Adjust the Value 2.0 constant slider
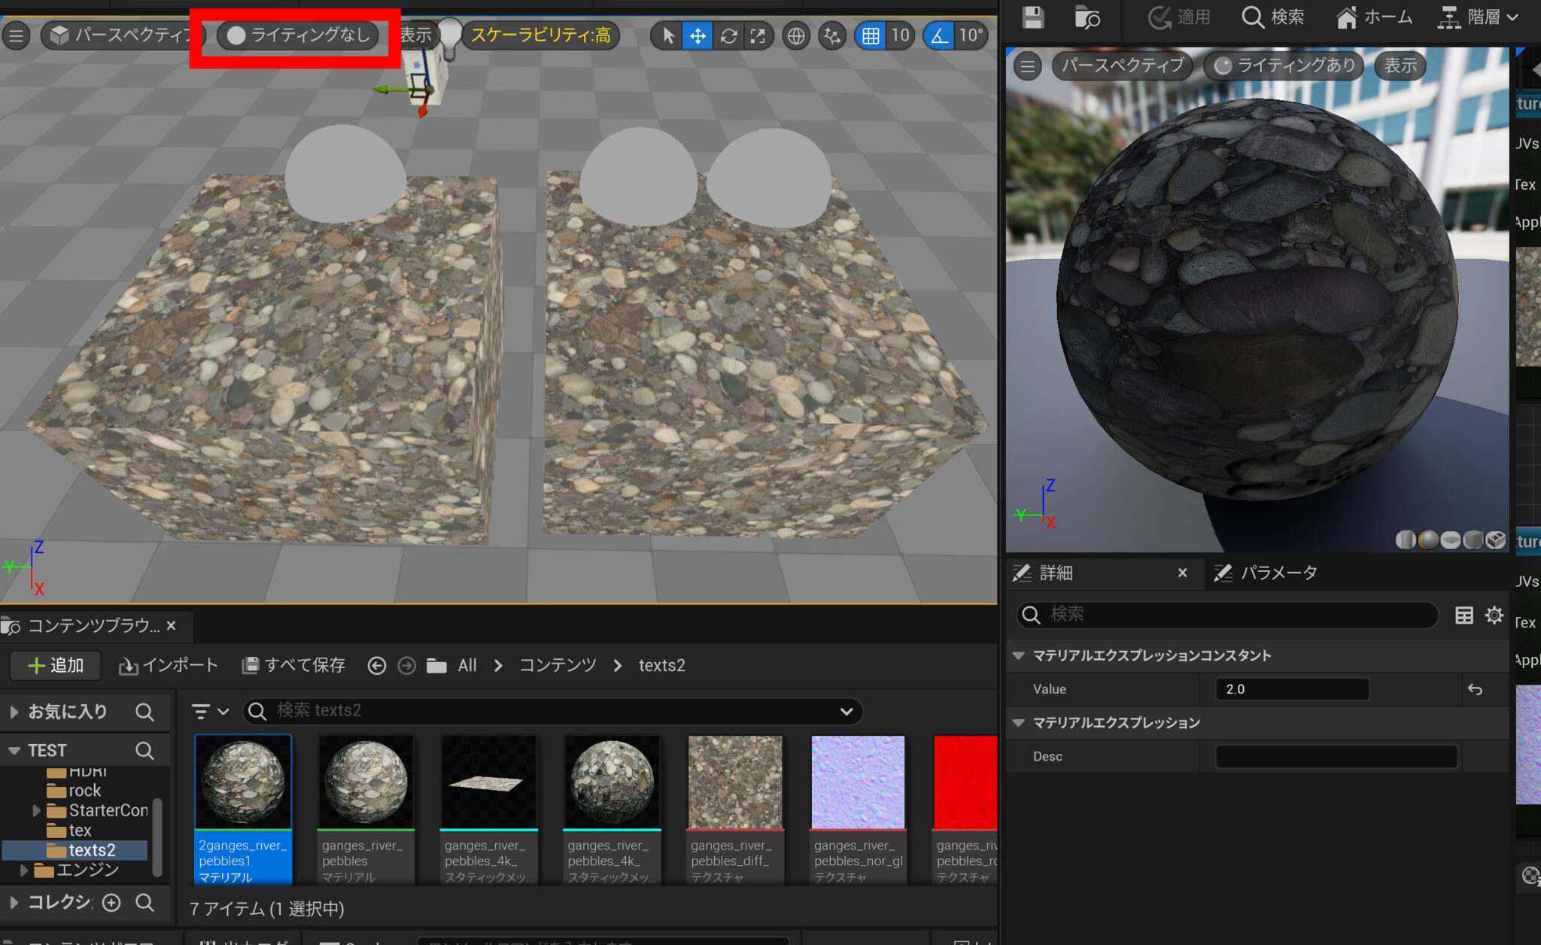The image size is (1541, 945). pyautogui.click(x=1291, y=688)
